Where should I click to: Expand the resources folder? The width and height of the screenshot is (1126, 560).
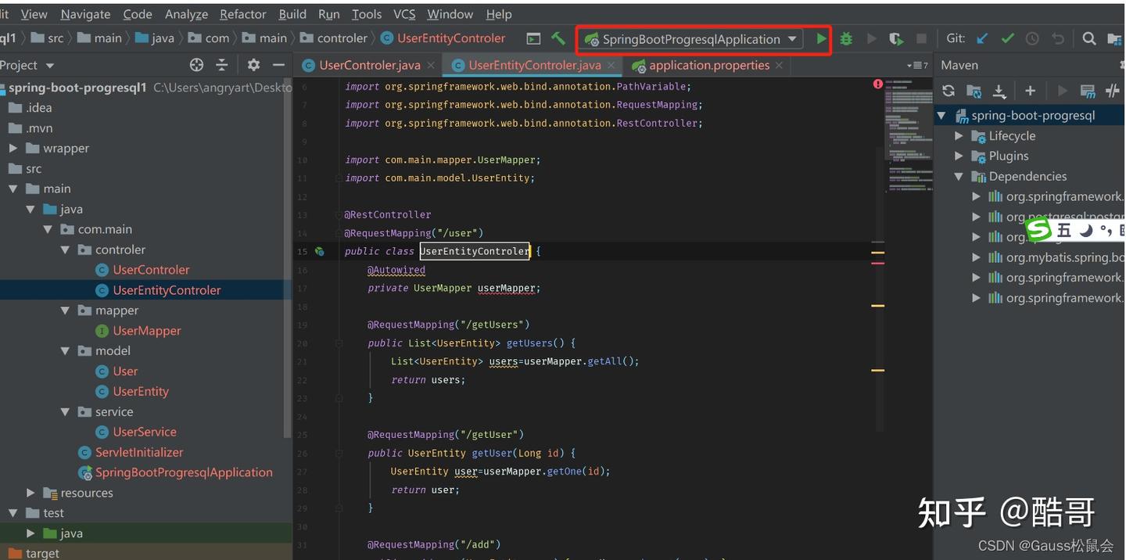click(x=30, y=493)
